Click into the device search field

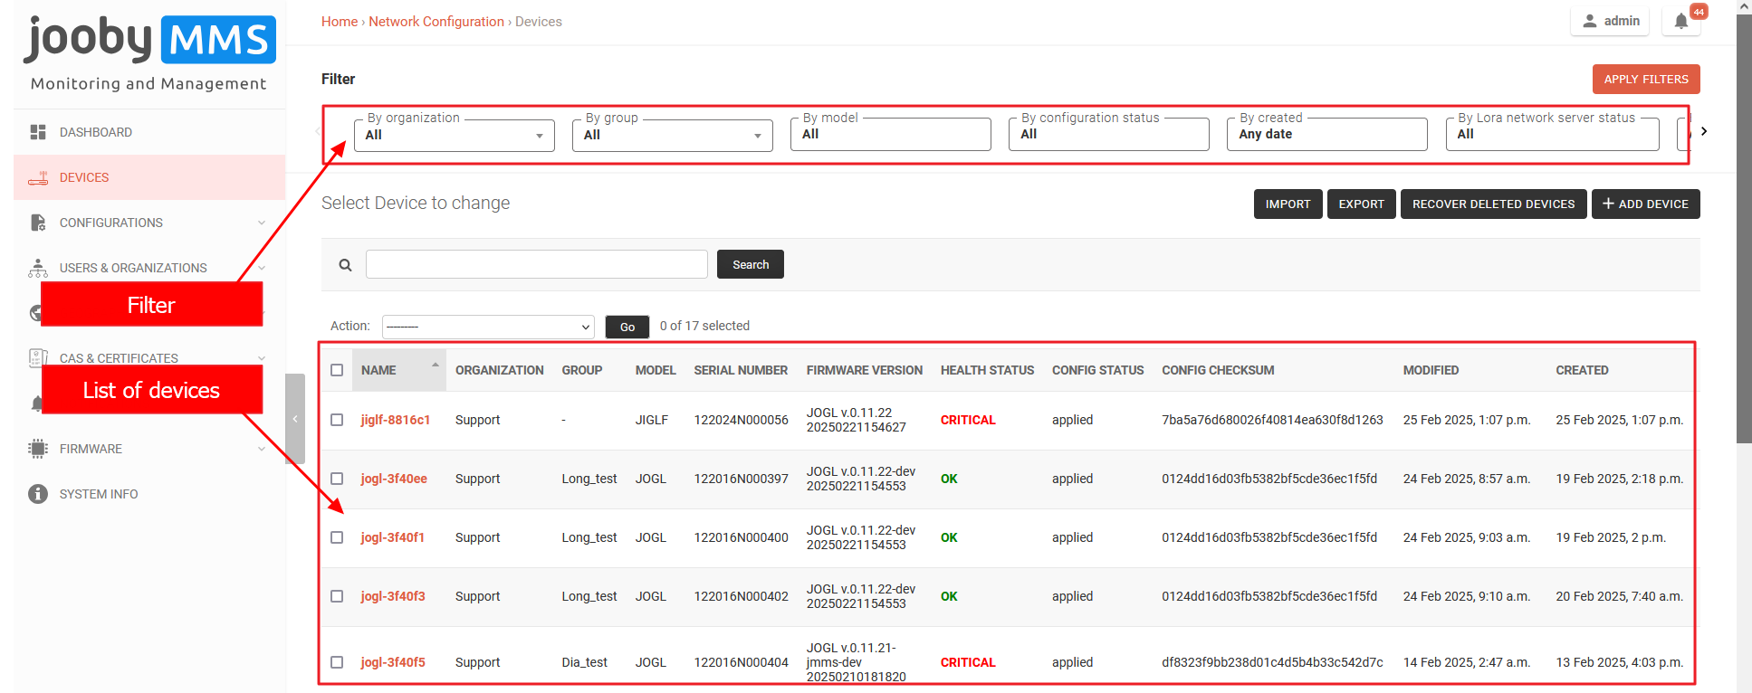coord(536,265)
